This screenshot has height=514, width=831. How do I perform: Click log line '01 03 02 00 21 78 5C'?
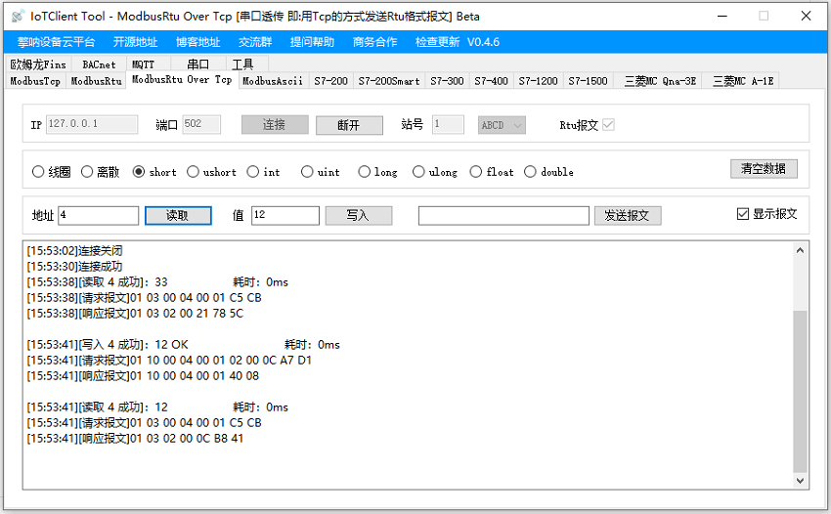(x=135, y=314)
